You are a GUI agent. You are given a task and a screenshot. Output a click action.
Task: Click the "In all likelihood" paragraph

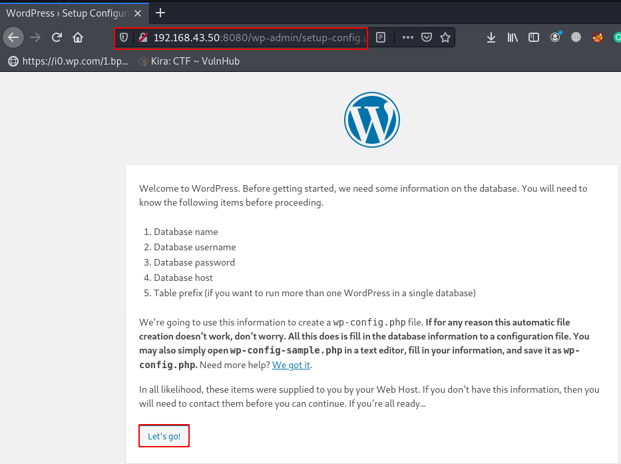click(369, 397)
